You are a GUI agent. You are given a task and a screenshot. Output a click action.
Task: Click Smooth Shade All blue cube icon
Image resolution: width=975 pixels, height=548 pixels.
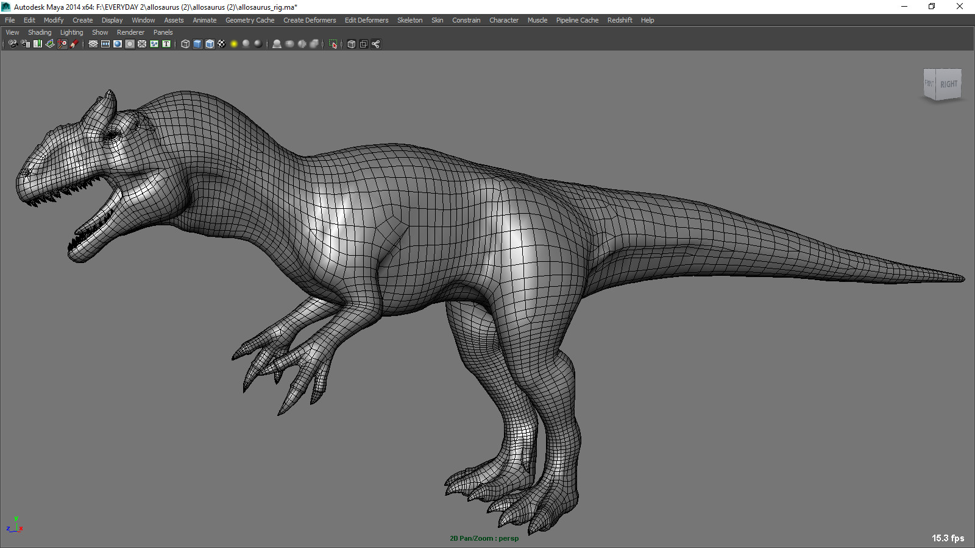point(197,44)
